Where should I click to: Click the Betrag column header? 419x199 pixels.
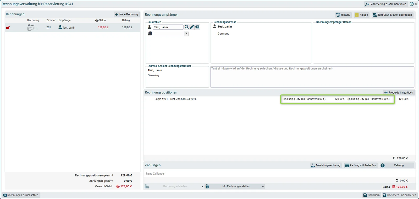pos(126,20)
